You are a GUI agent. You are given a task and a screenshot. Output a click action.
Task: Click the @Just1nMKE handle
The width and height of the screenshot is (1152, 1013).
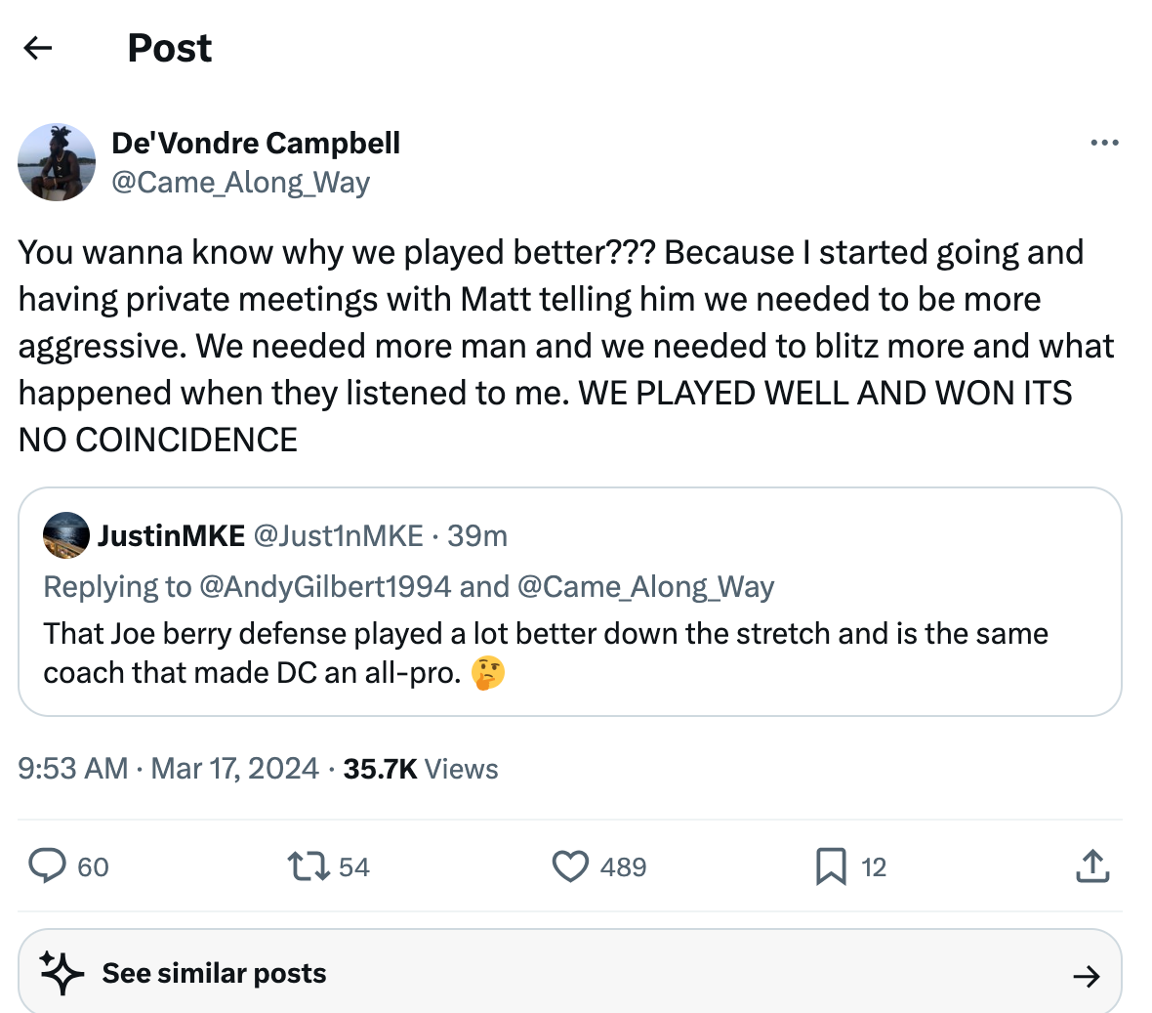[338, 535]
